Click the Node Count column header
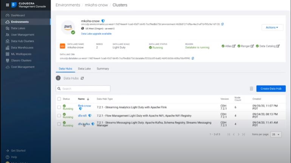 pos(238,99)
